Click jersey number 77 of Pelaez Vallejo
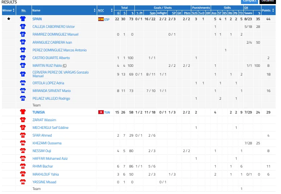The height and width of the screenshot is (194, 281). [23, 98]
